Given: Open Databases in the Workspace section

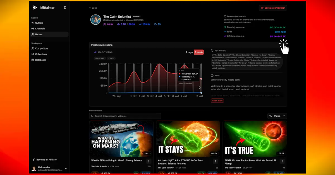Looking at the screenshot, I should [49, 60].
